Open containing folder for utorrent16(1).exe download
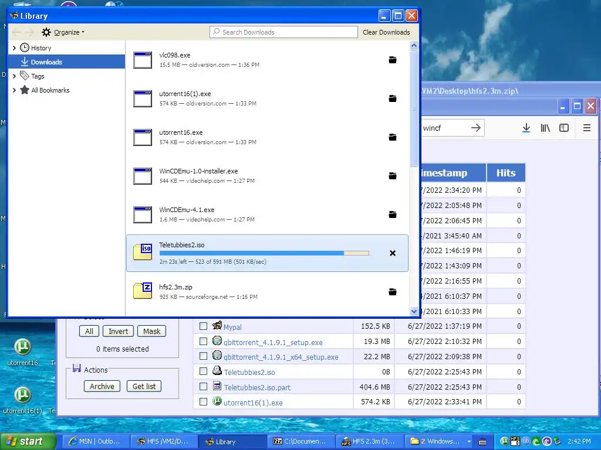 tap(393, 98)
